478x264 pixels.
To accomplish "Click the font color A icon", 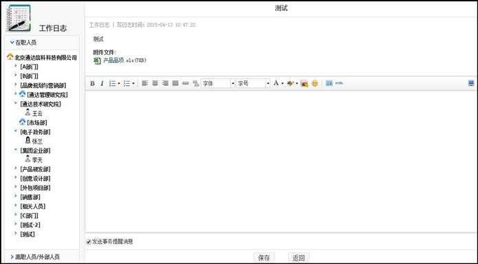I will pos(276,83).
